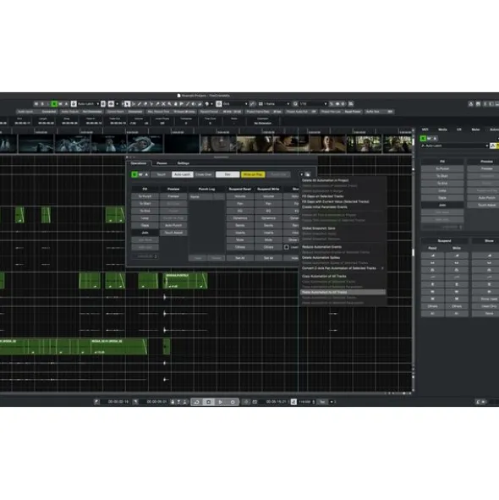This screenshot has width=499, height=500.
Task: Click the To Start fill button in the Automation panel
Action: 145,204
